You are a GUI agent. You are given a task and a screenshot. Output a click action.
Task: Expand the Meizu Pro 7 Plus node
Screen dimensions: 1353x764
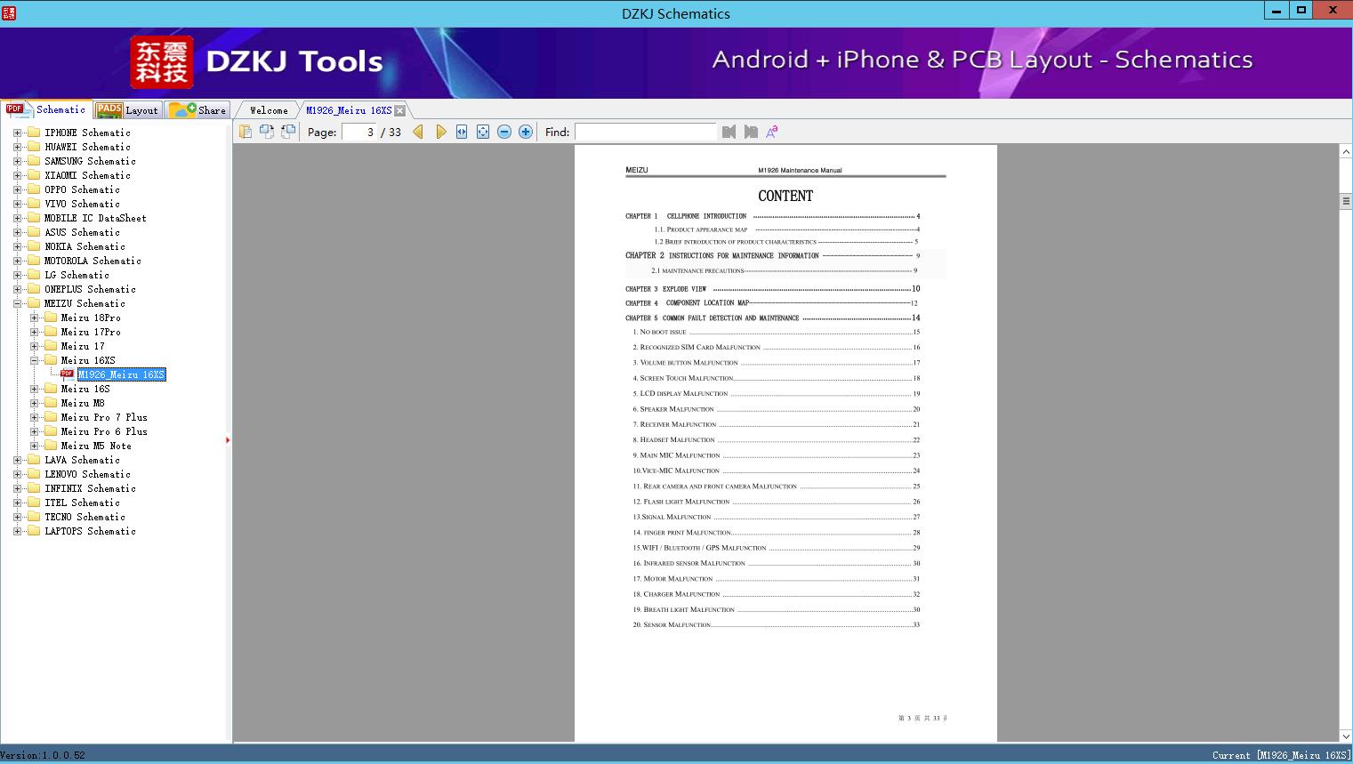34,417
